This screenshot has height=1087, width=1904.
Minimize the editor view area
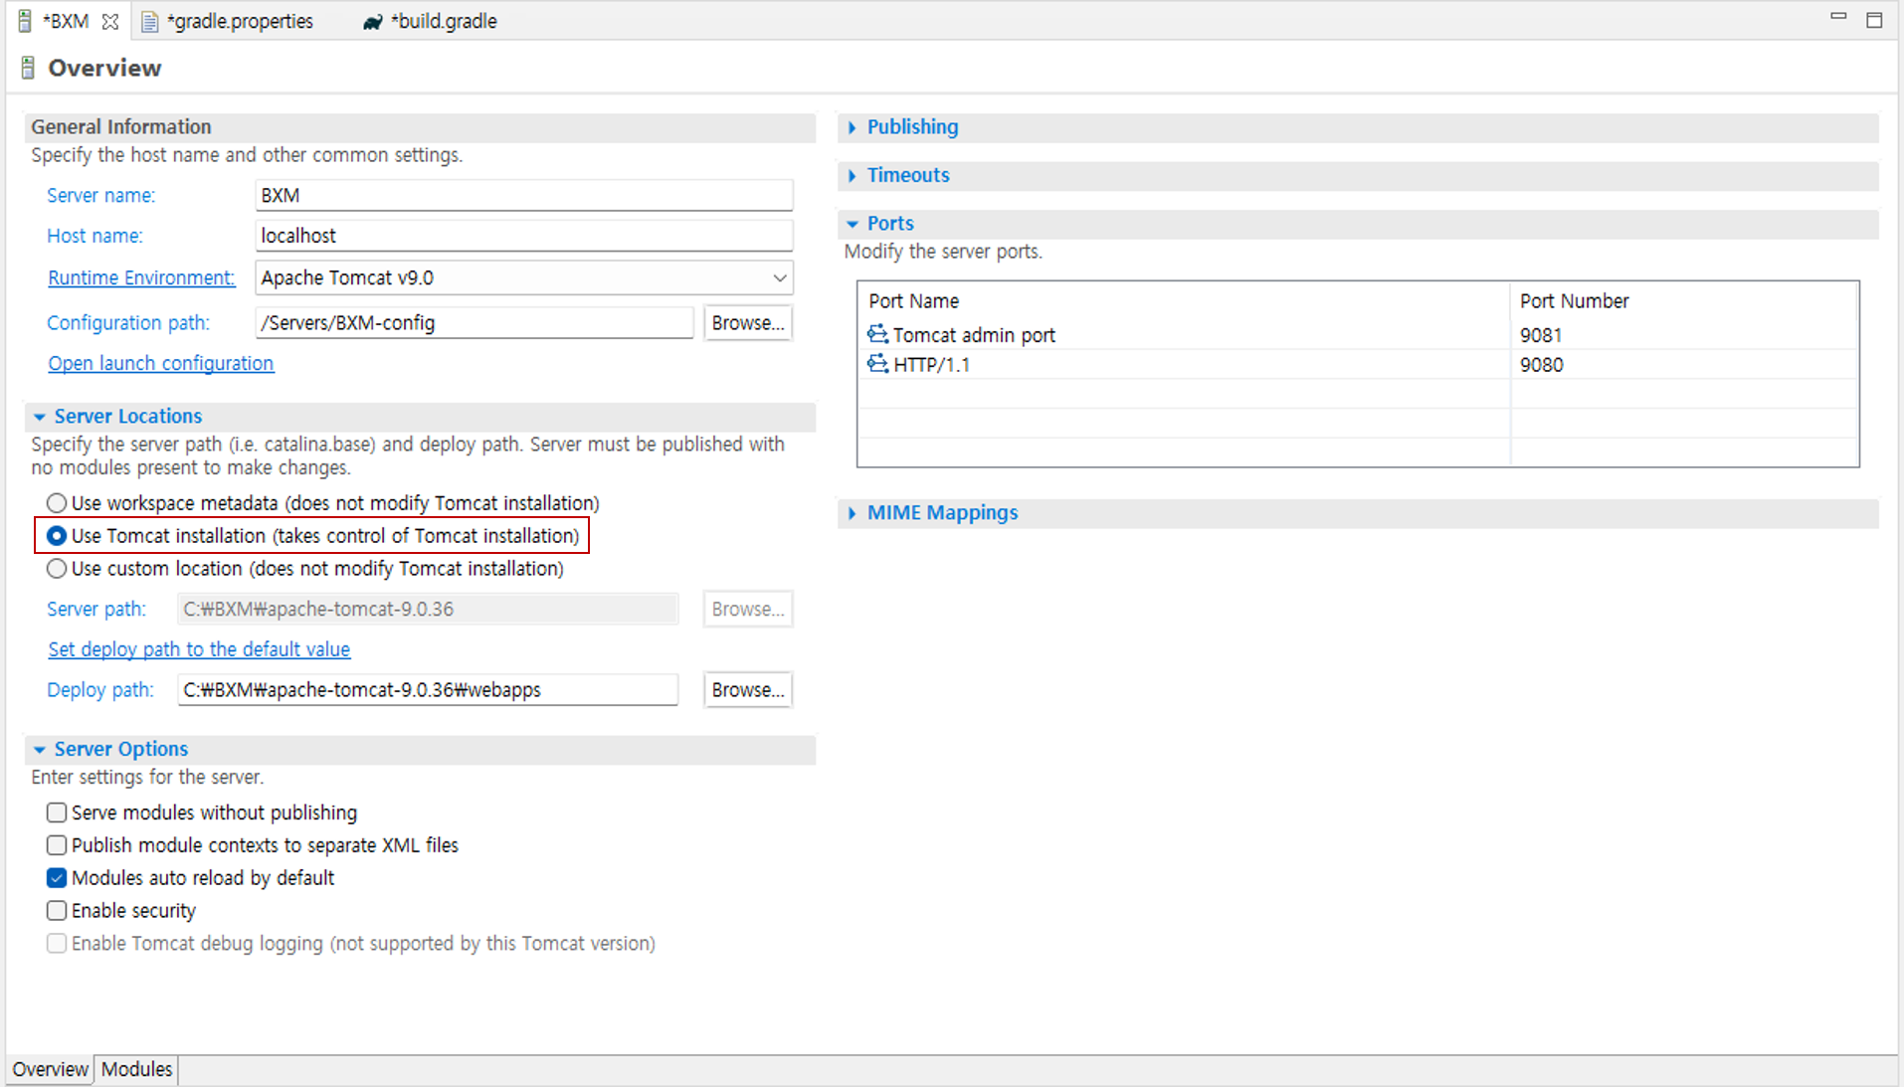pyautogui.click(x=1837, y=17)
